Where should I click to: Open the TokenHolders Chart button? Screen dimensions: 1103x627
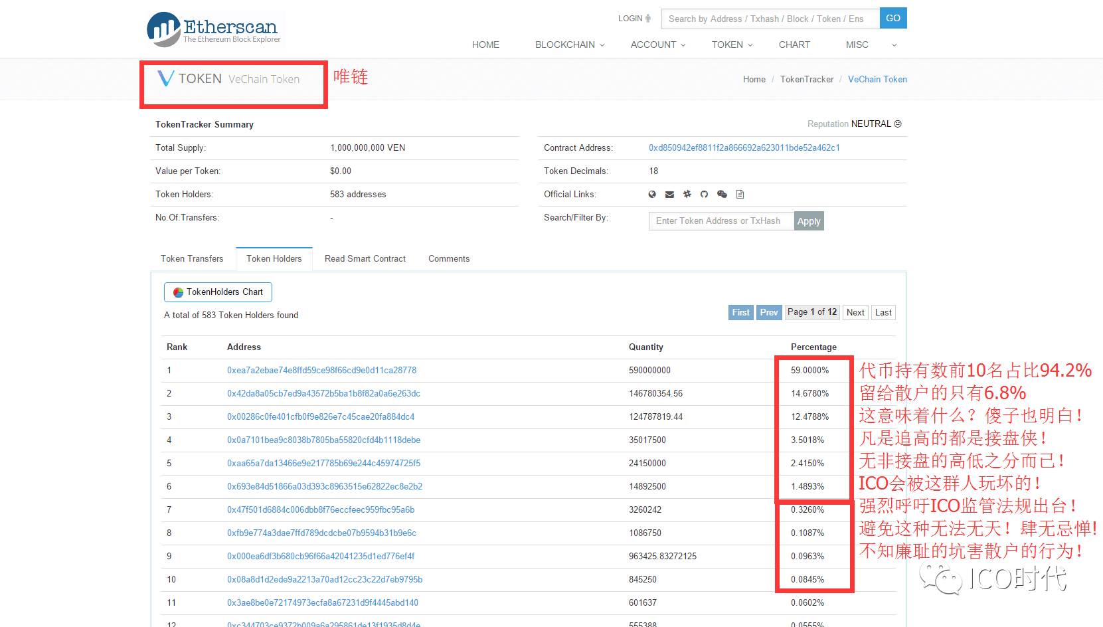click(x=218, y=292)
